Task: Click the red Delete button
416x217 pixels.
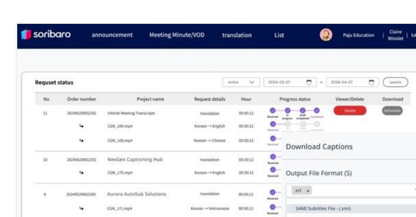Action: pos(350,111)
